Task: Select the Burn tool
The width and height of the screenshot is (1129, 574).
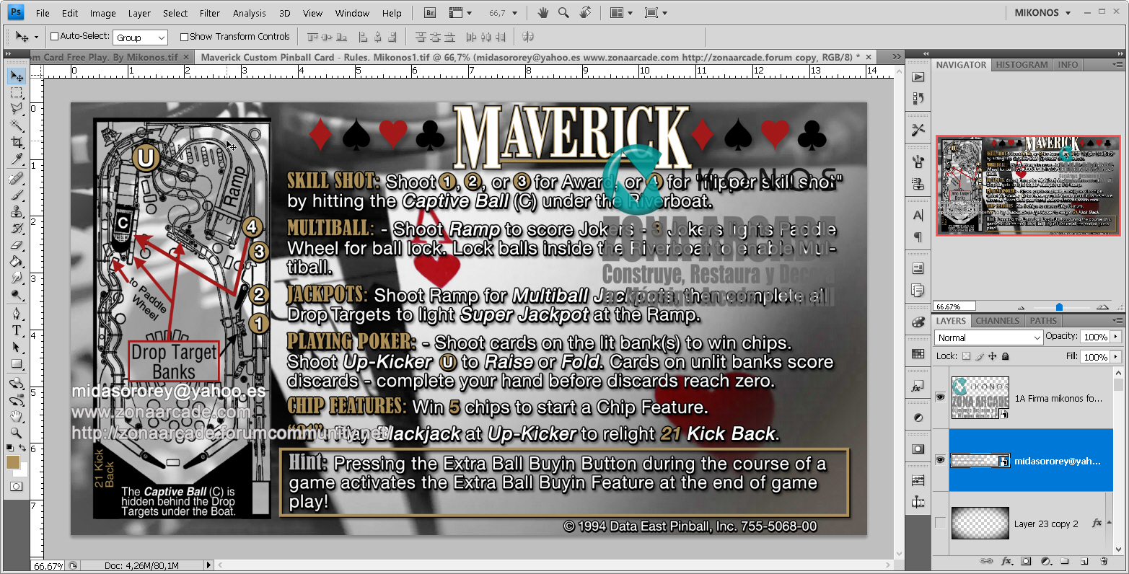Action: click(x=17, y=294)
